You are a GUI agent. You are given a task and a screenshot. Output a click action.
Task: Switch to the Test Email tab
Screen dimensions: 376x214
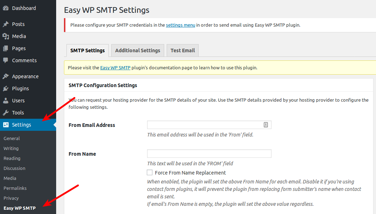coord(183,50)
